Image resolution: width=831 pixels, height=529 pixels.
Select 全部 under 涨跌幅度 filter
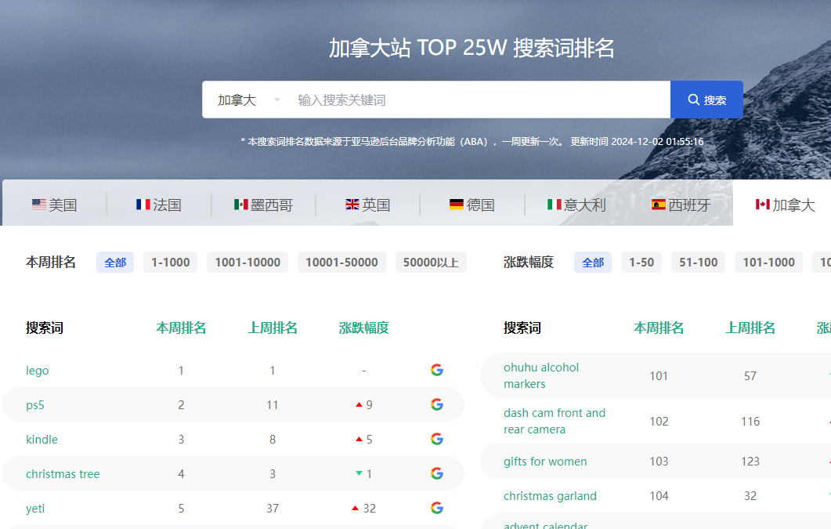pos(593,263)
